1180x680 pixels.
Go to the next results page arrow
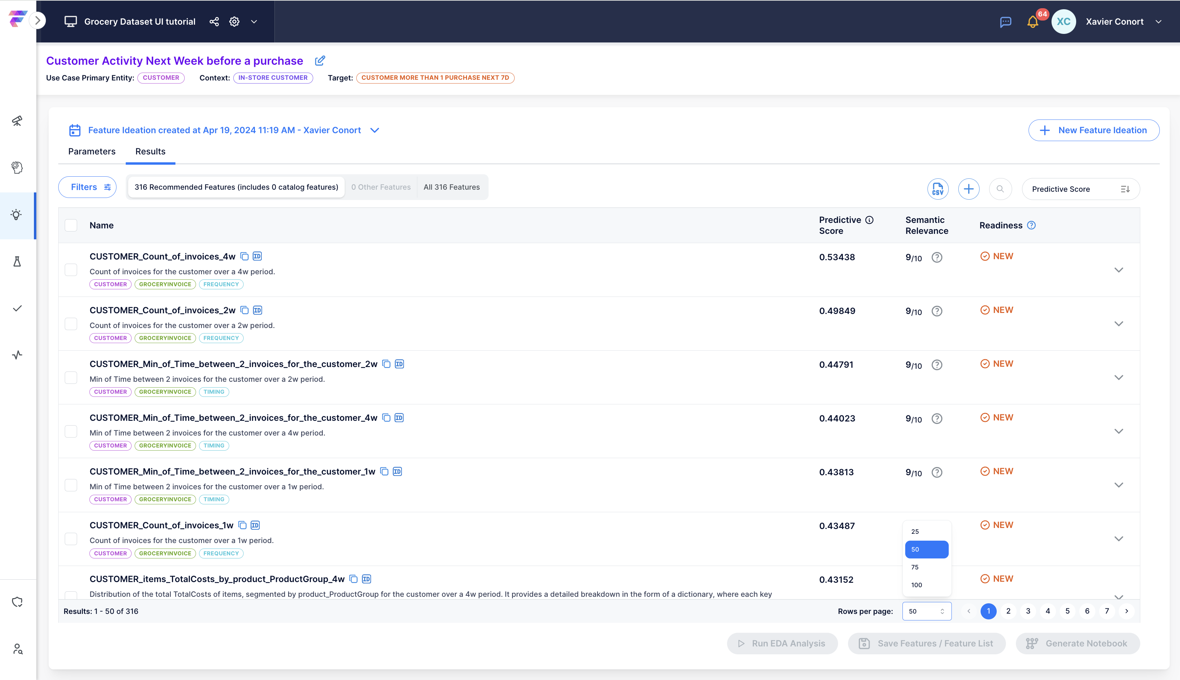coord(1127,611)
